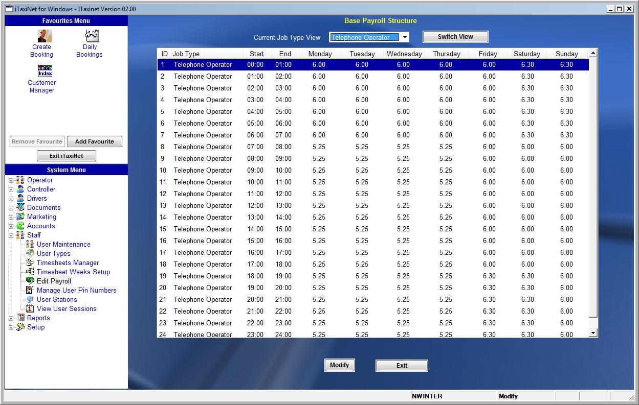Screen dimensions: 639x405
Task: Select payroll row ID 8
Action: (373, 147)
